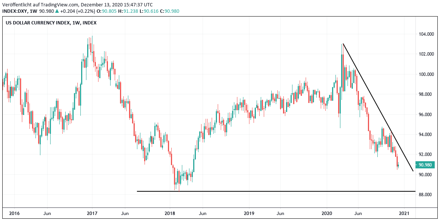Select the 96.000 price scale value
The height and width of the screenshot is (221, 440).
coord(425,115)
